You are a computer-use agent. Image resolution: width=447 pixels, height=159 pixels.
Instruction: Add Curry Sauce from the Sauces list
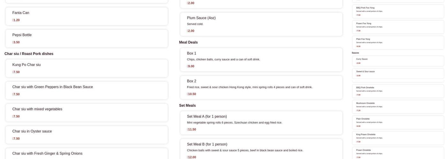click(x=398, y=61)
